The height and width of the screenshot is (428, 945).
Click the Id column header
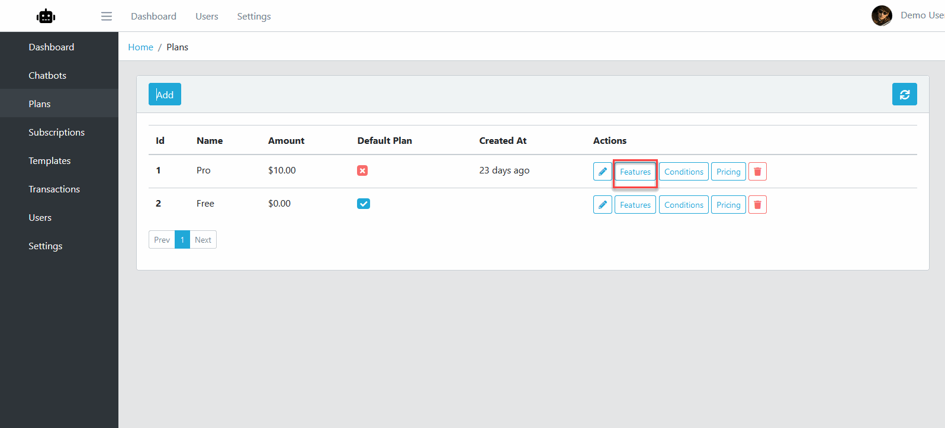coord(160,140)
